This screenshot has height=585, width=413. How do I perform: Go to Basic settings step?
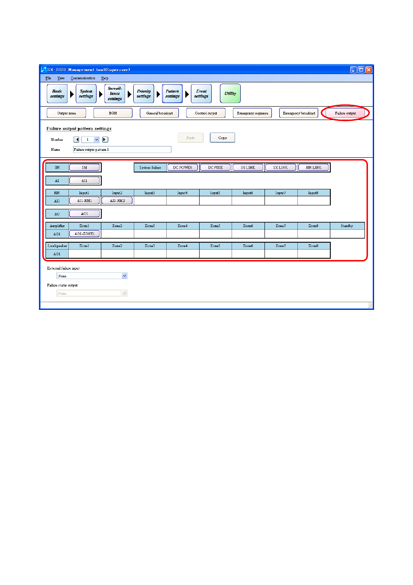(x=57, y=94)
